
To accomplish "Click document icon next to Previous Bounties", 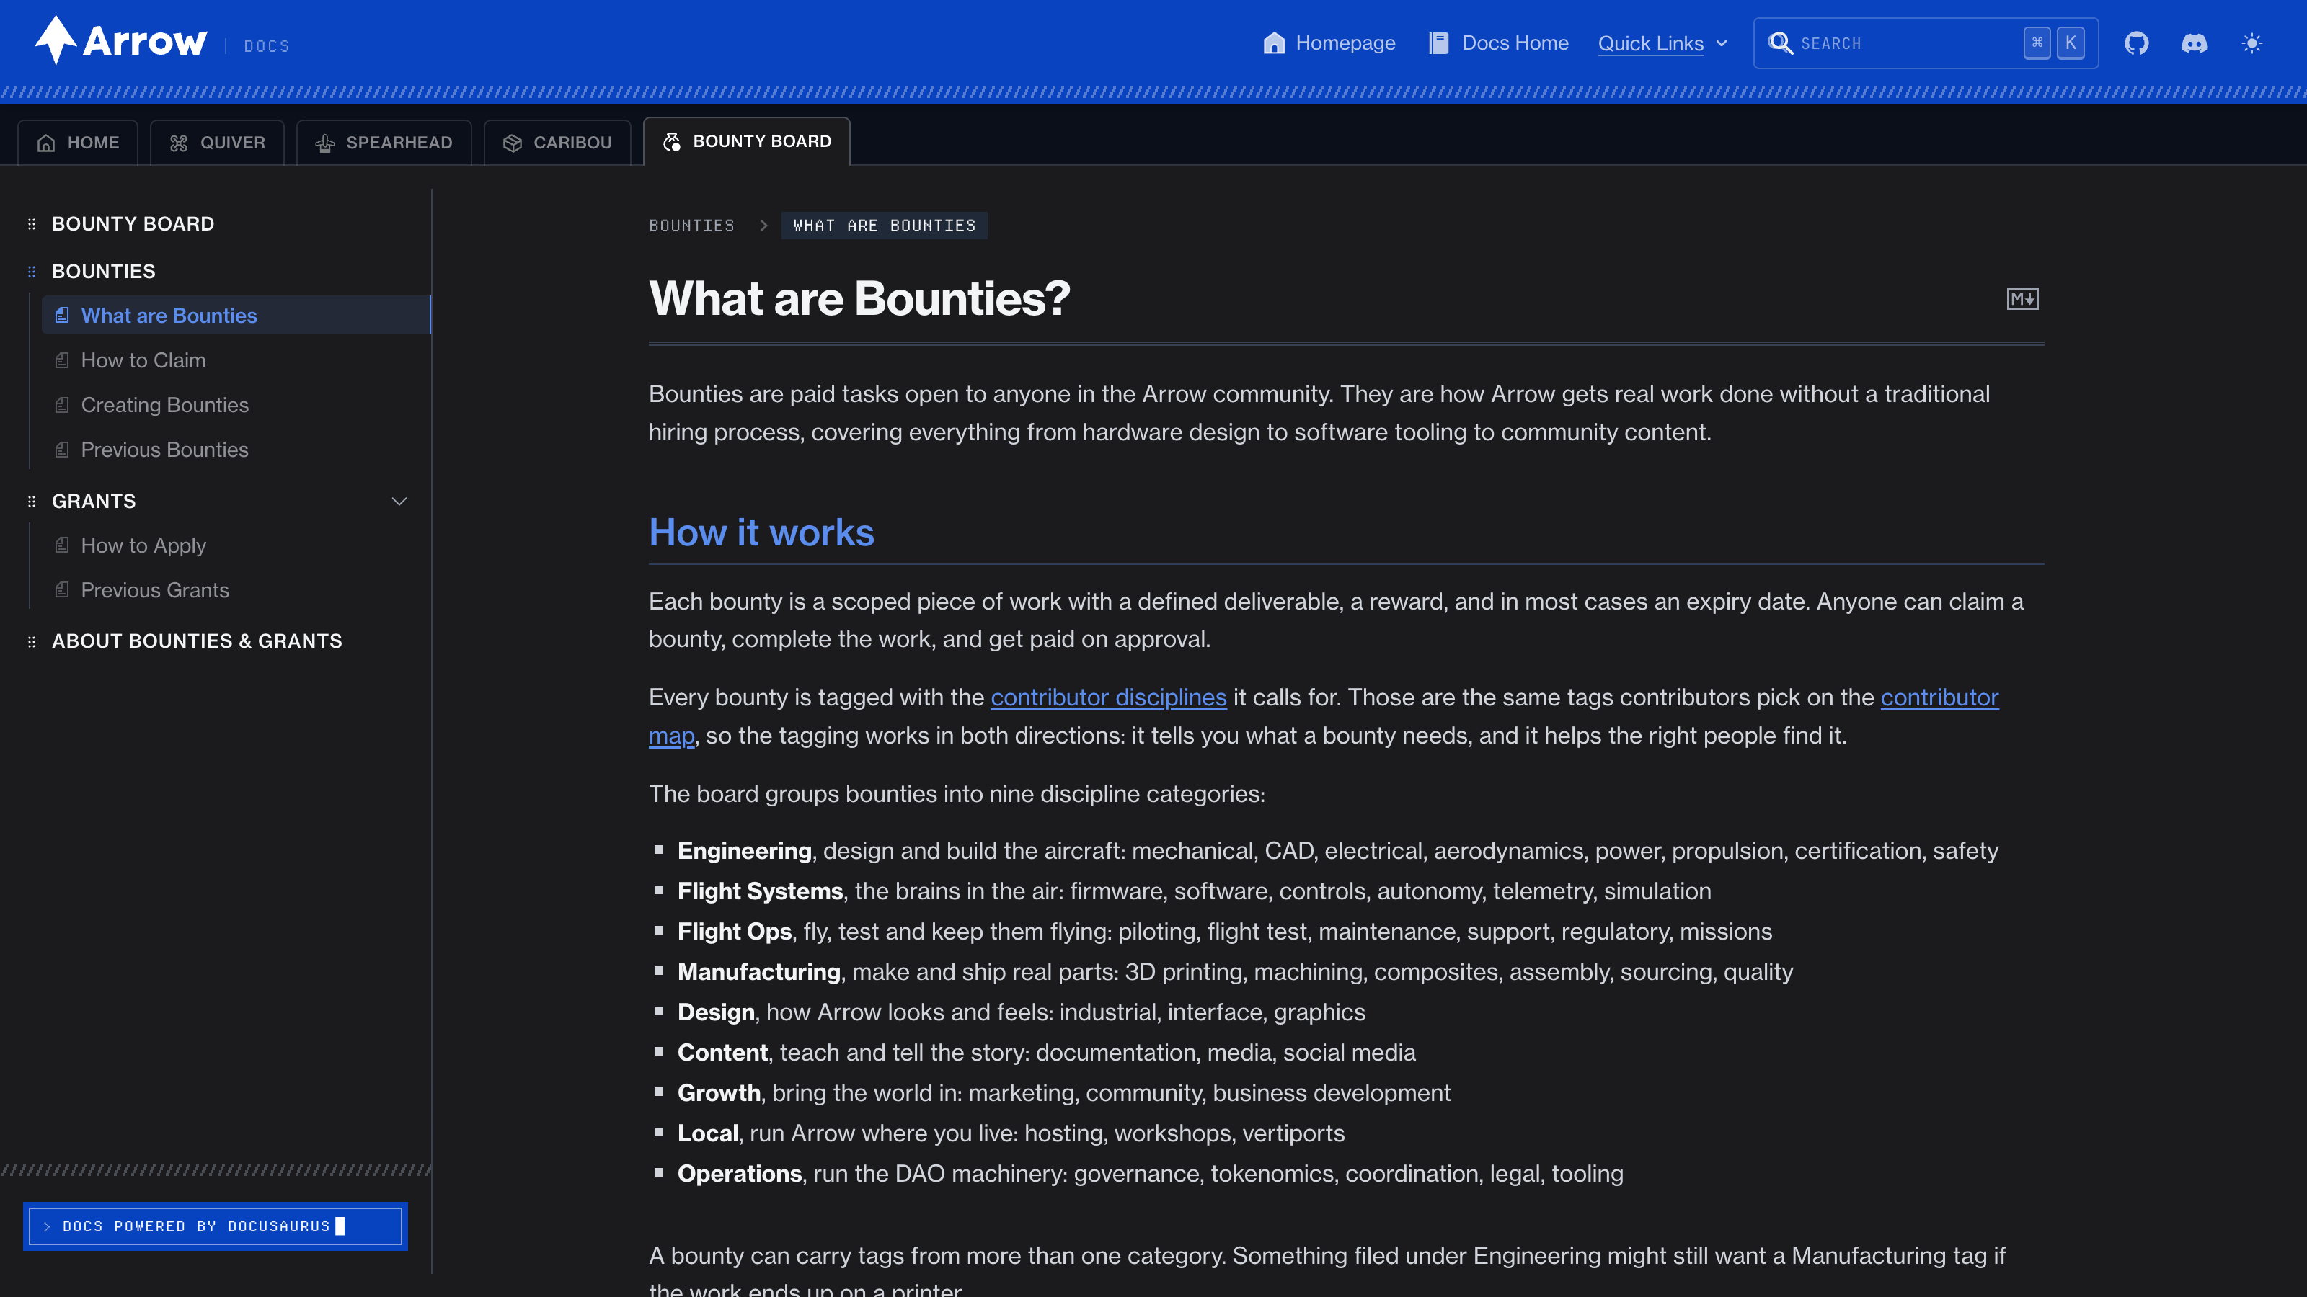I will click(x=62, y=450).
